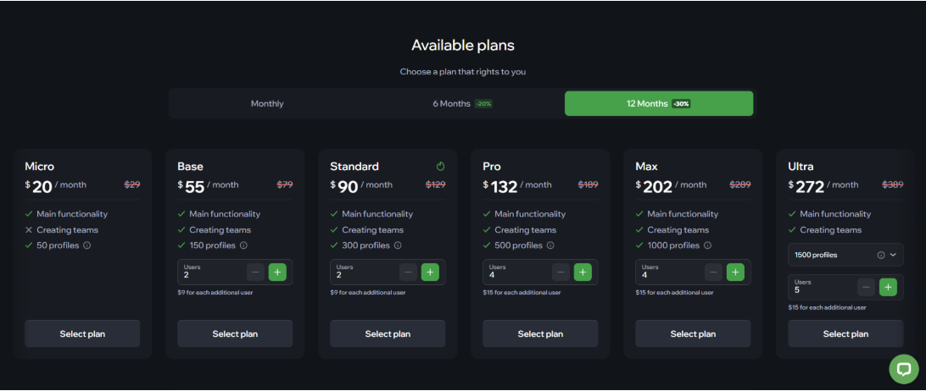Click info icon next to 500 profiles
926x391 pixels.
(550, 245)
